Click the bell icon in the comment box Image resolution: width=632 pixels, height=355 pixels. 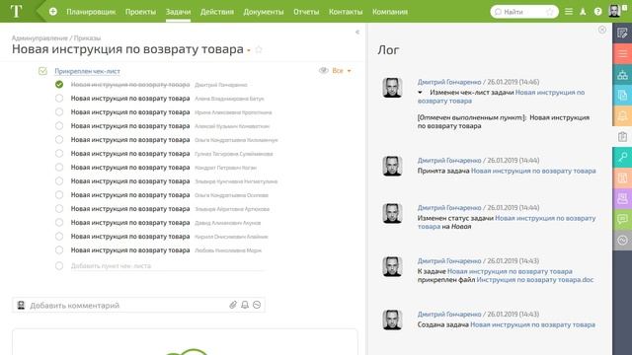[x=245, y=305]
